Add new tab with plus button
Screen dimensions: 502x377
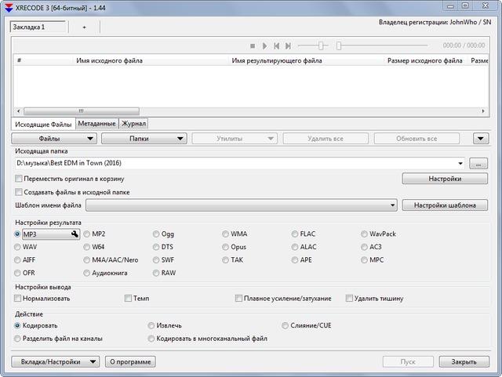(x=85, y=27)
